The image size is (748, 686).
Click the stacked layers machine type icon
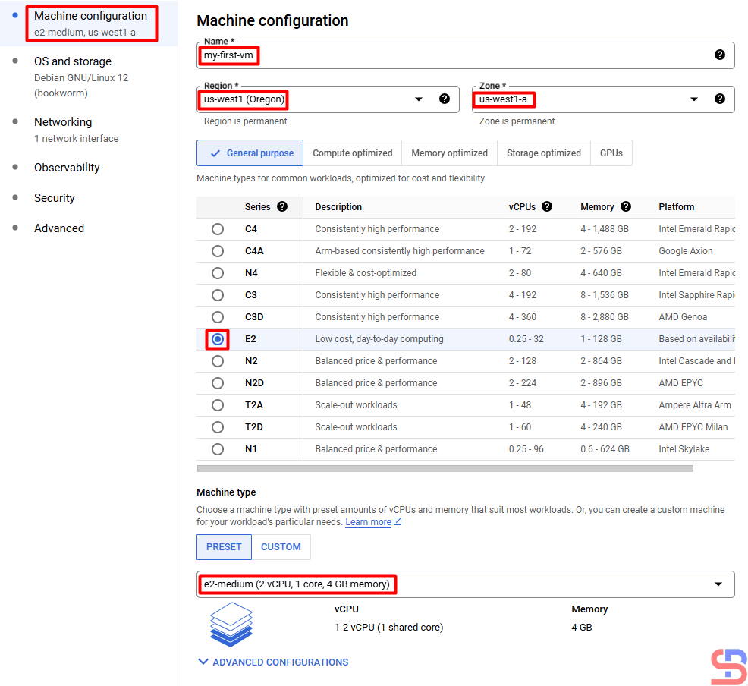tap(231, 624)
